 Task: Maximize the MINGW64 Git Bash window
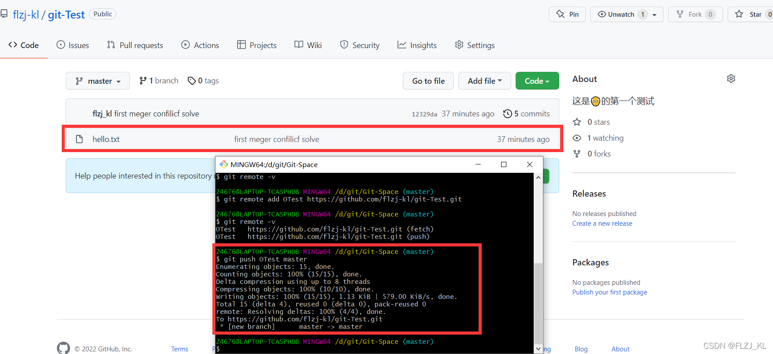(x=504, y=164)
